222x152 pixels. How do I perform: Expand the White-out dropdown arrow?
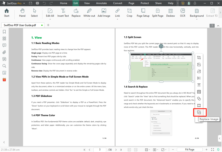[89, 19]
